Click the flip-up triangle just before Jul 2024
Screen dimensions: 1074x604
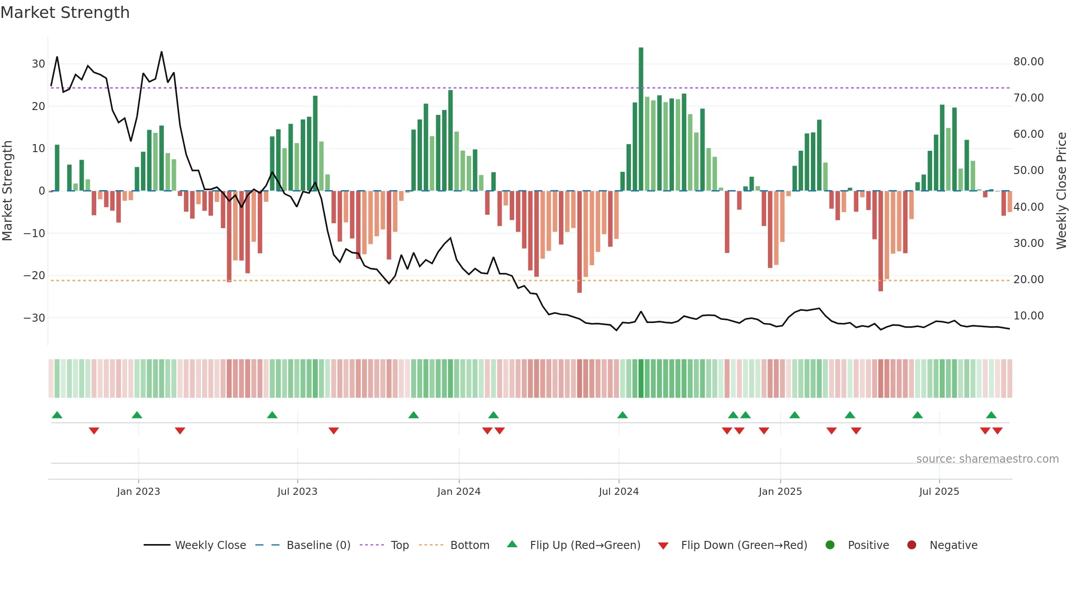point(622,415)
